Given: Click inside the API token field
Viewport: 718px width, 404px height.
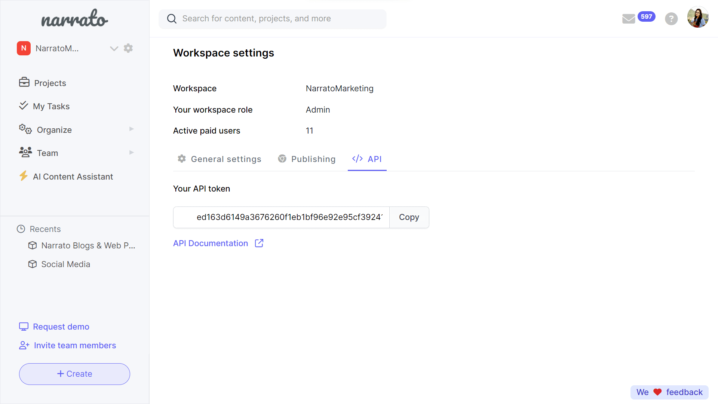Looking at the screenshot, I should (281, 217).
